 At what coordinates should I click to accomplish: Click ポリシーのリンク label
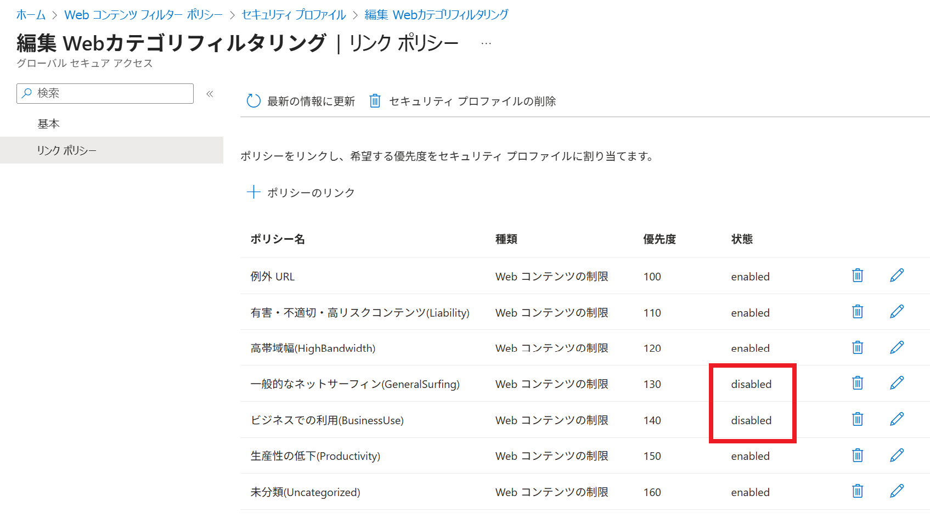pyautogui.click(x=311, y=193)
